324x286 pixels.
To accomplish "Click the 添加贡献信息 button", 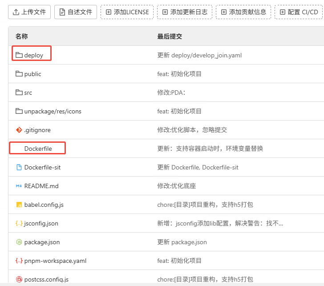I will [x=243, y=12].
